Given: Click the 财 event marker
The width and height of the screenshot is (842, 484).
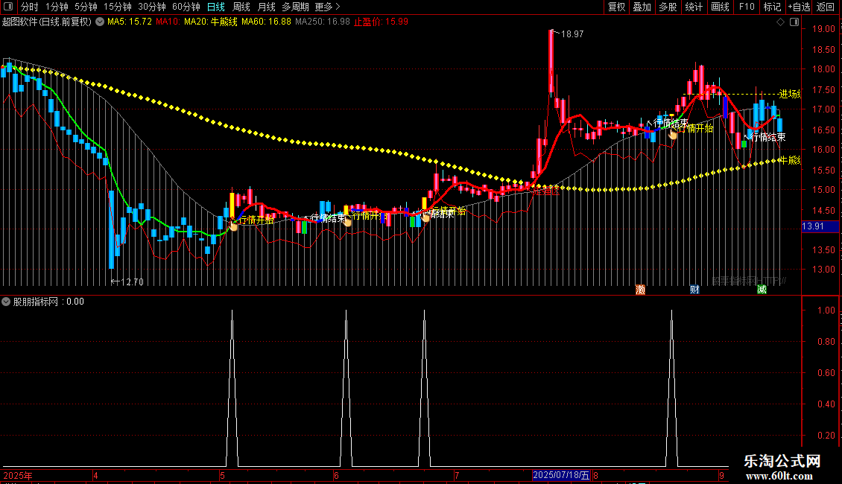Looking at the screenshot, I should point(694,290).
